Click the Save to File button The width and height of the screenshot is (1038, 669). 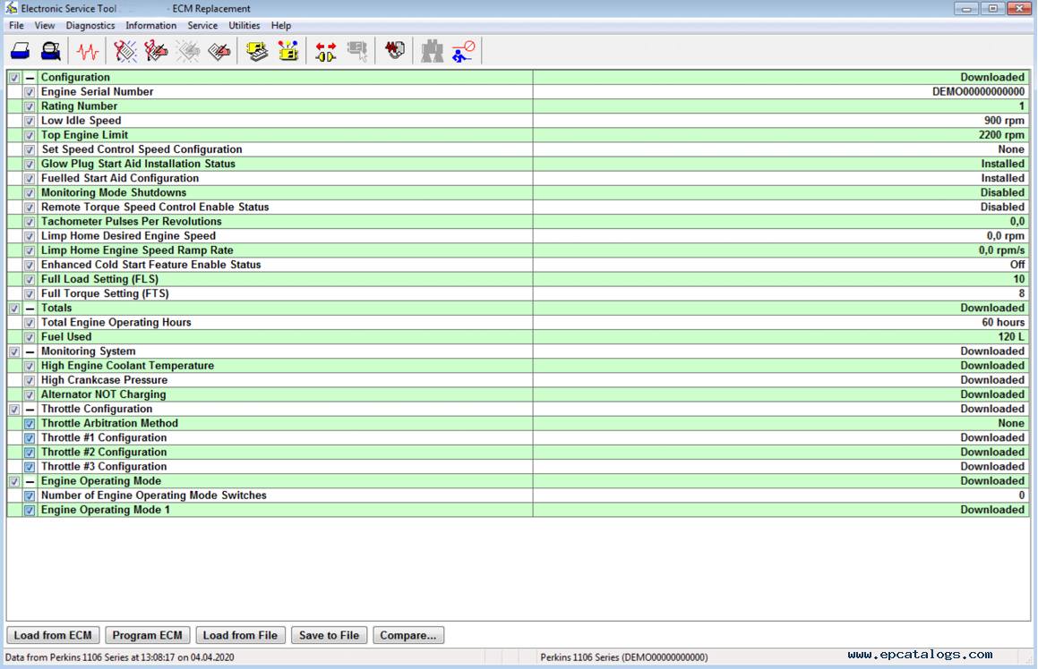[329, 635]
